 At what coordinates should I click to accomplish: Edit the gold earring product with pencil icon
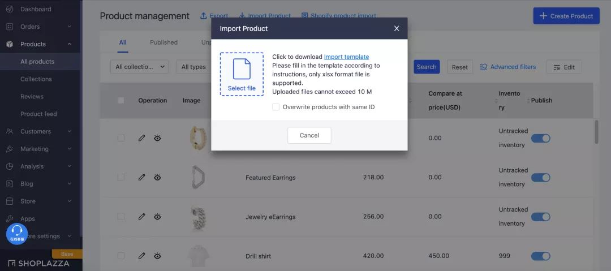(142, 138)
